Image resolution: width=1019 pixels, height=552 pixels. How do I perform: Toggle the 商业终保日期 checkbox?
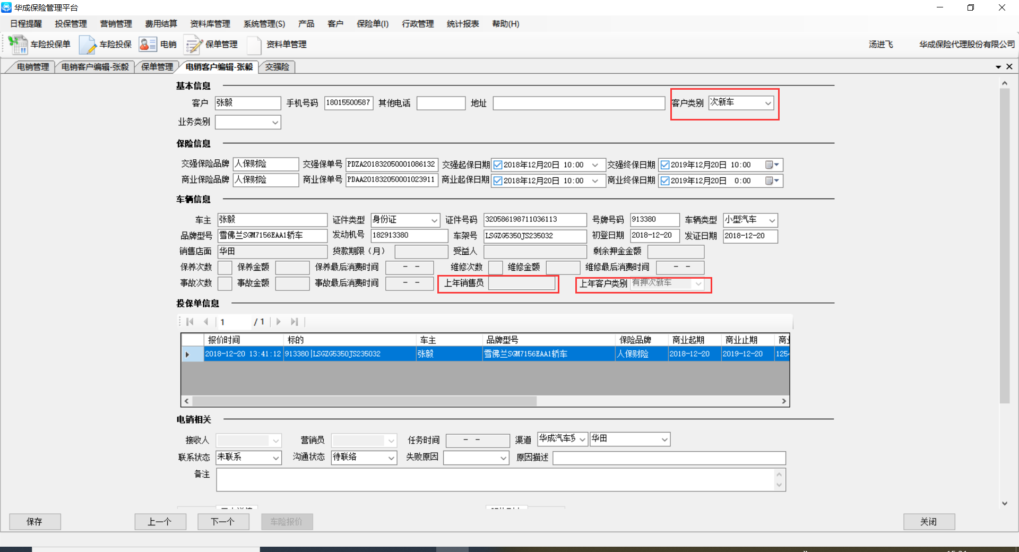click(x=665, y=181)
